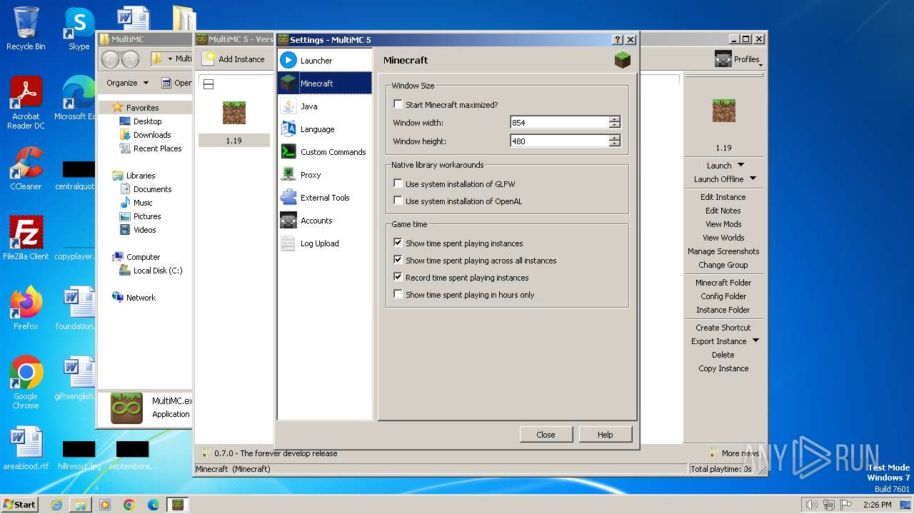Screen dimensions: 914x514
Task: Click Minecraft Folder button
Action: [x=723, y=282]
